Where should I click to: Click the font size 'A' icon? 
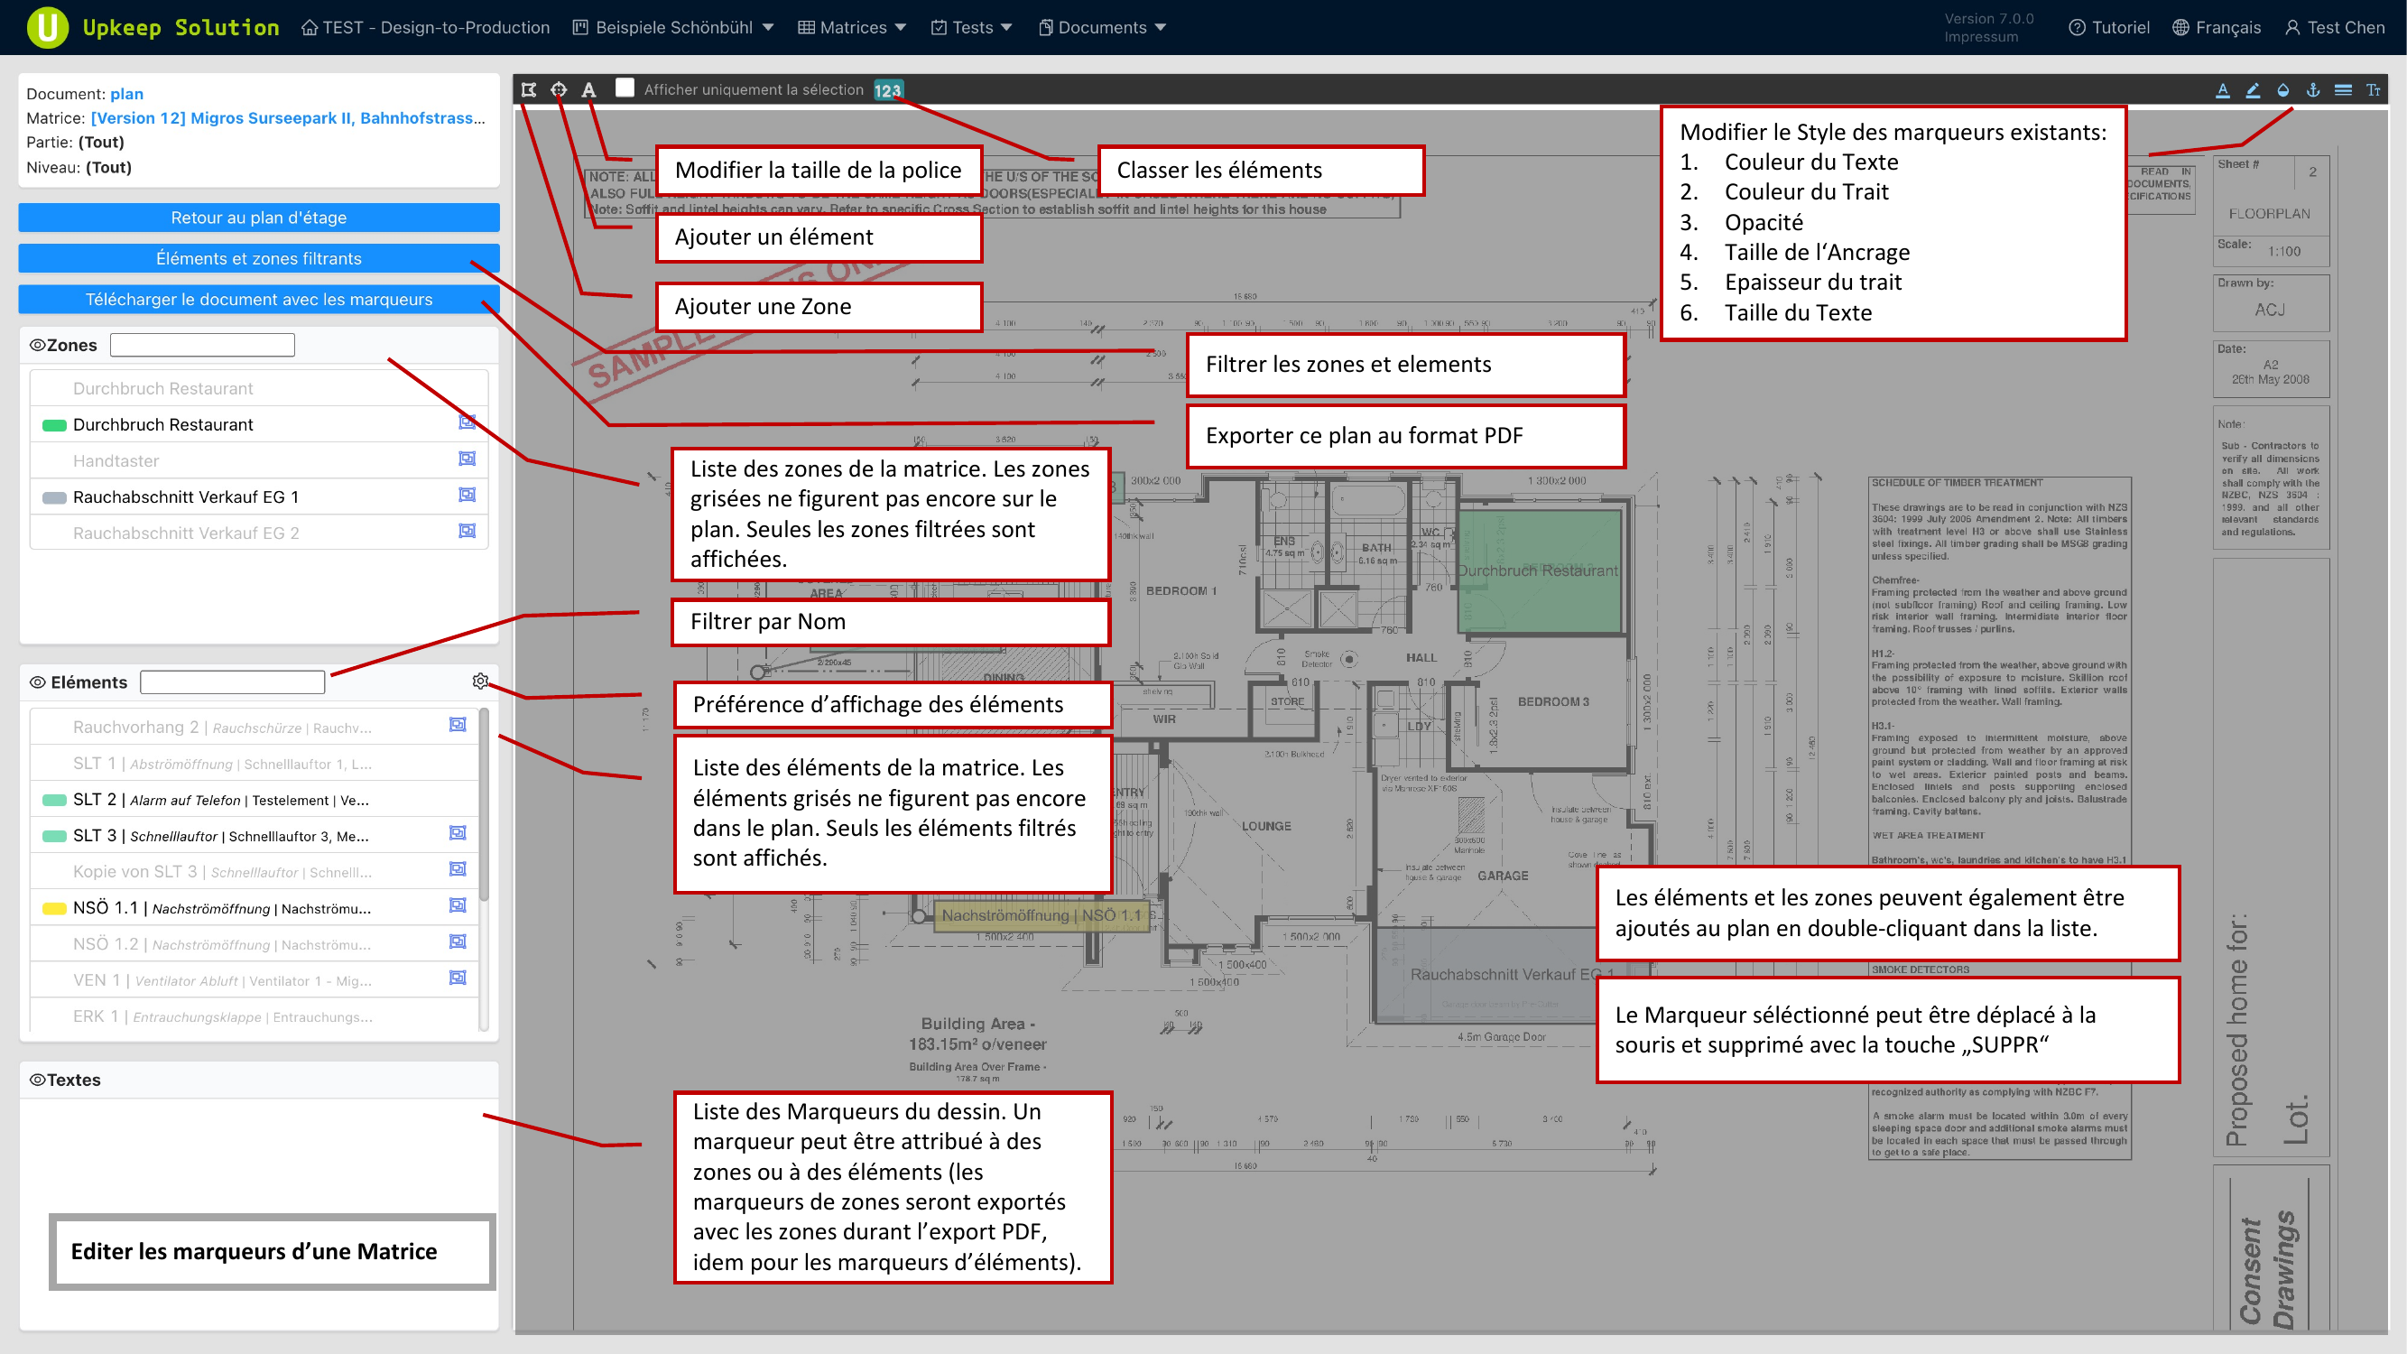(x=588, y=89)
